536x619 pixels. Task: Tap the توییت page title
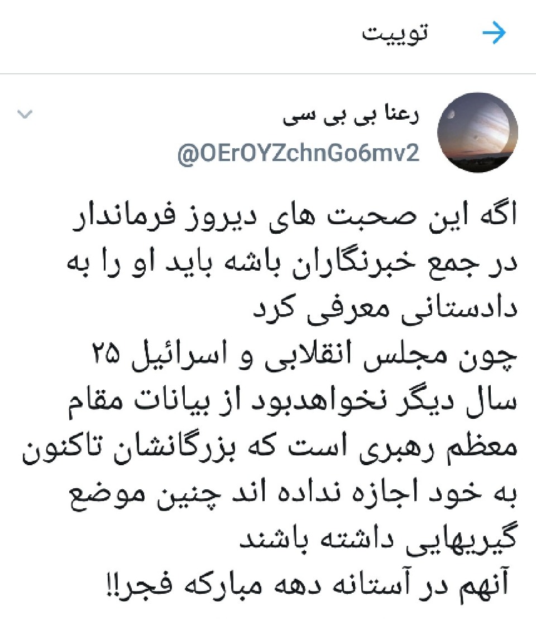pyautogui.click(x=395, y=33)
